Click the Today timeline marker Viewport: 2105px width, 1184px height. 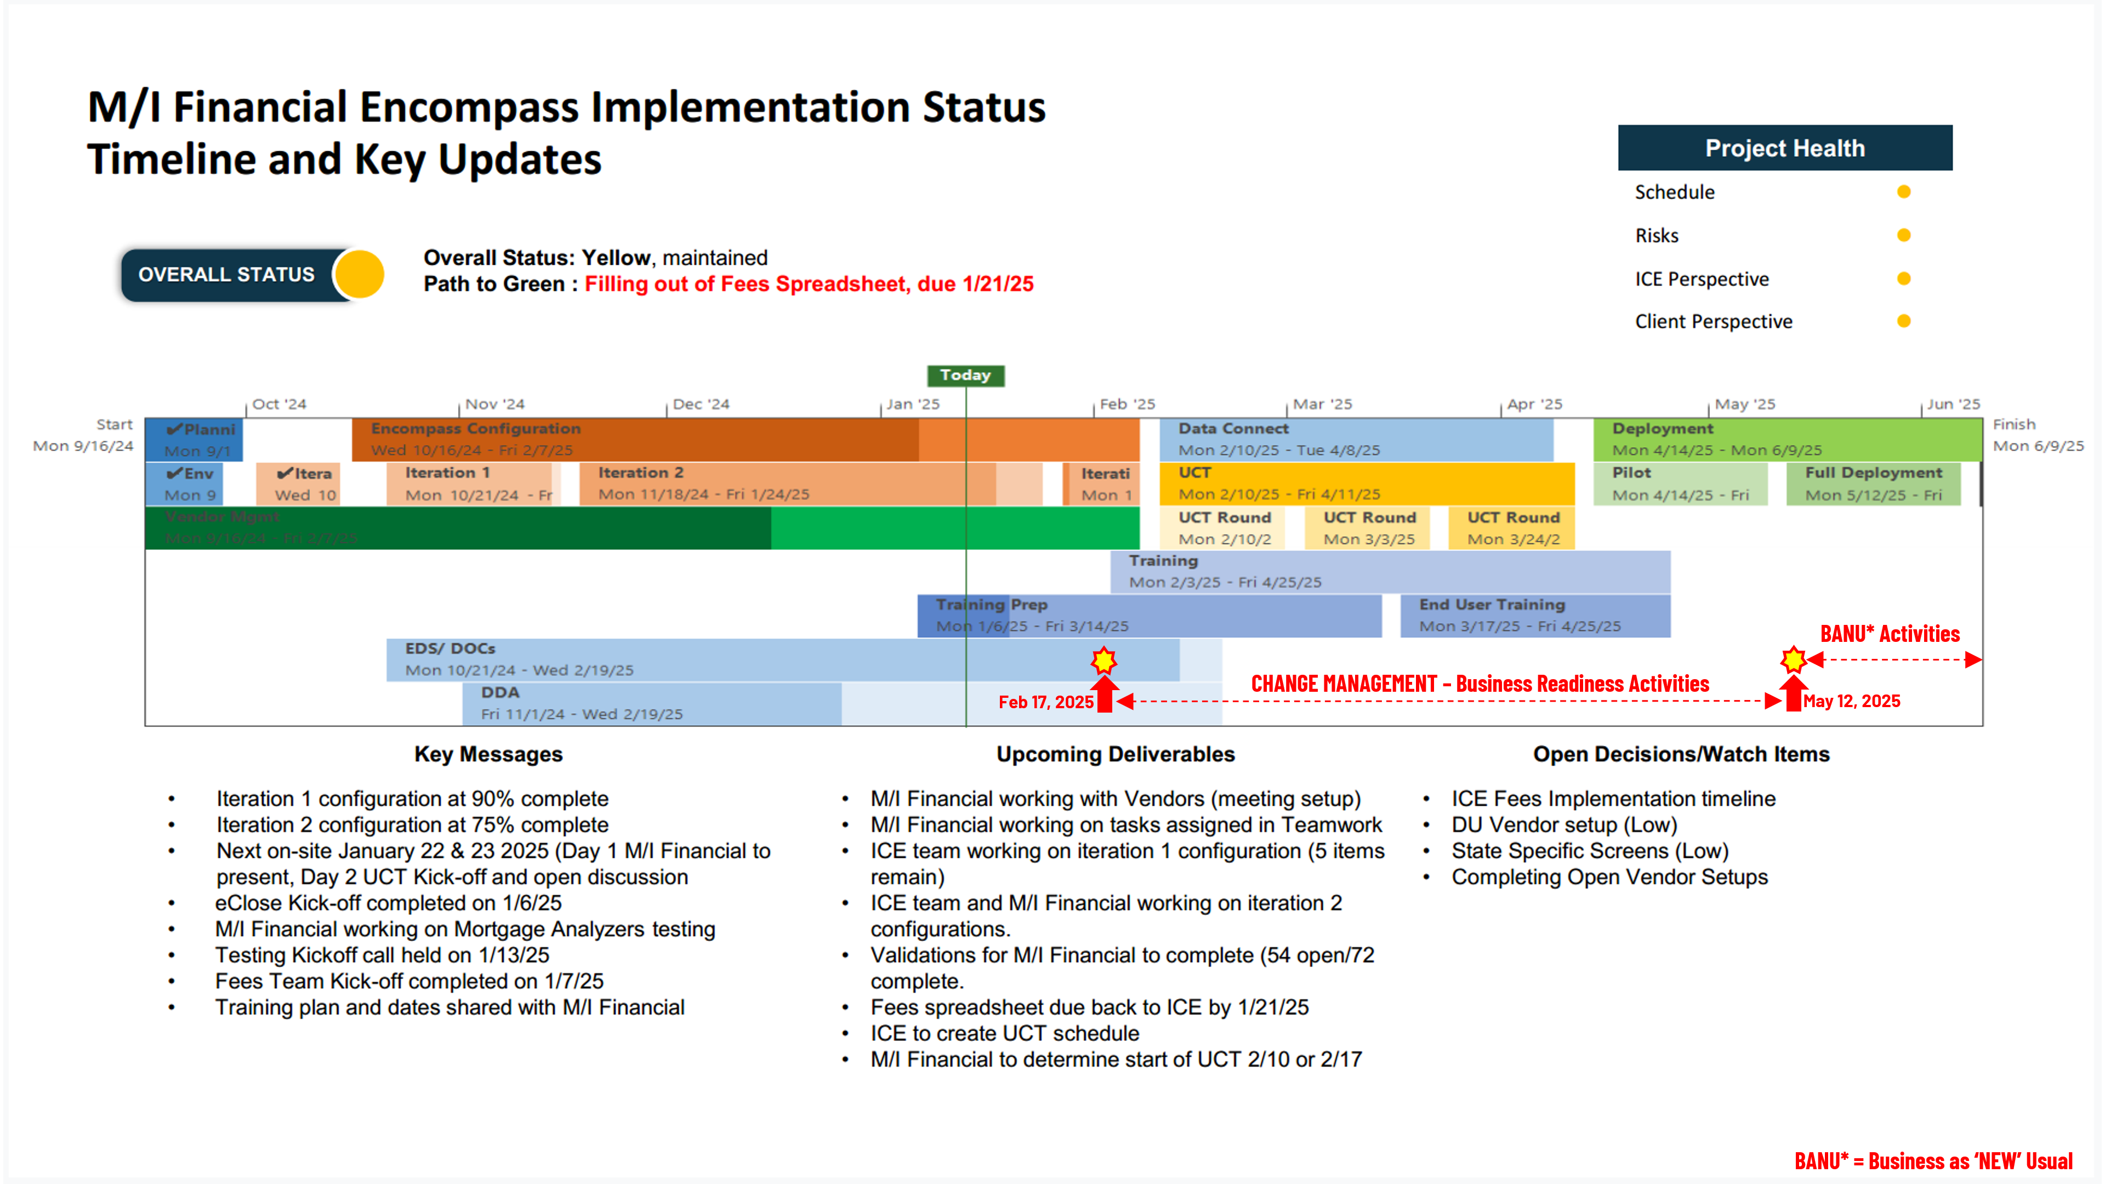click(x=965, y=375)
